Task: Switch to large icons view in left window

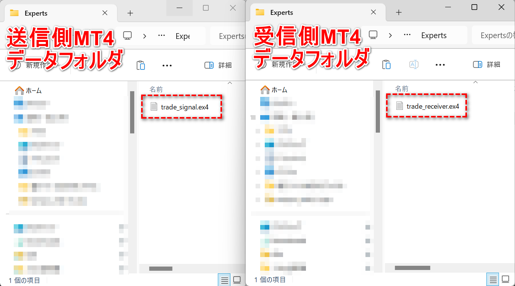Action: click(237, 280)
